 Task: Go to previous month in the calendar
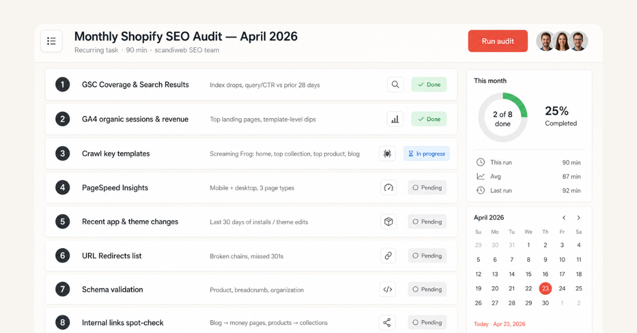564,217
